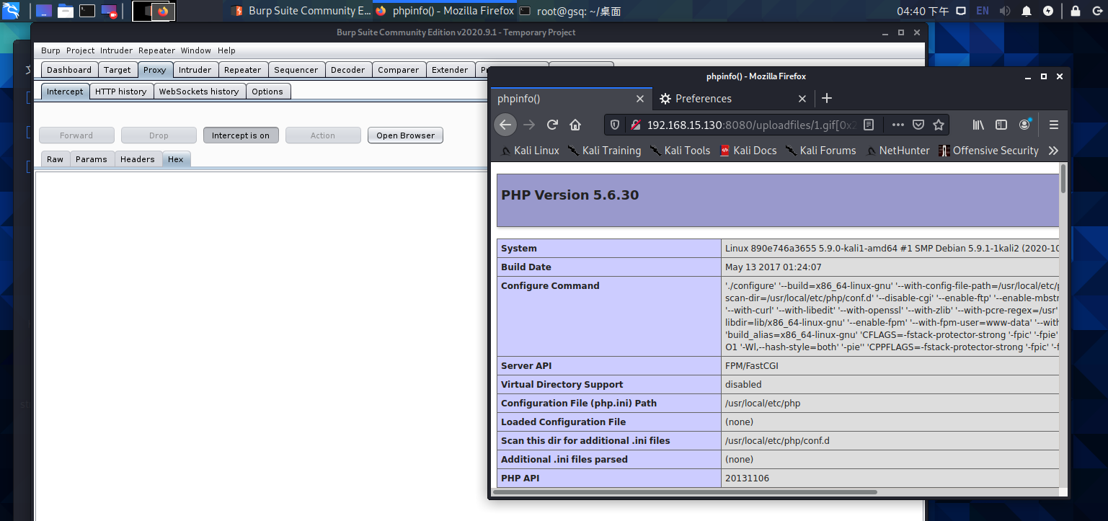The width and height of the screenshot is (1108, 521).
Task: Reload the phpinfo page
Action: click(552, 125)
